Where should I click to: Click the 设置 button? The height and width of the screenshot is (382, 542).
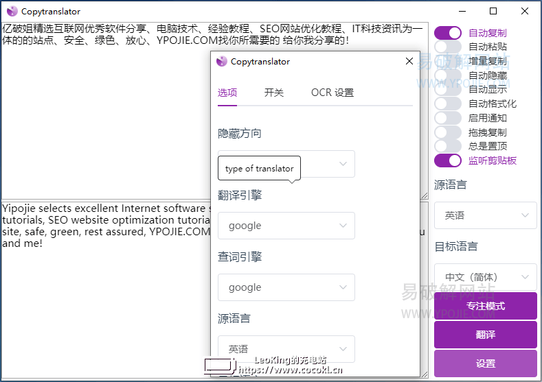coord(485,363)
